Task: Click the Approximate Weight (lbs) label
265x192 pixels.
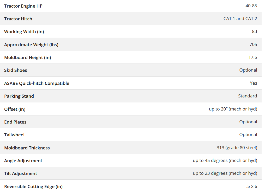Action: (31, 45)
